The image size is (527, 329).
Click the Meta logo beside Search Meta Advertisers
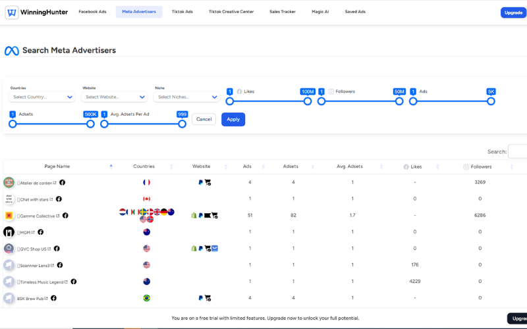pos(12,51)
